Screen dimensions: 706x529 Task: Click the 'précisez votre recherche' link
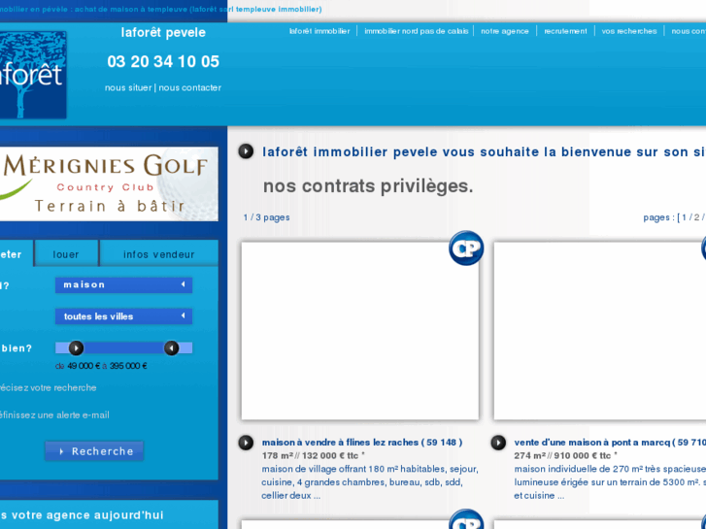[49, 387]
